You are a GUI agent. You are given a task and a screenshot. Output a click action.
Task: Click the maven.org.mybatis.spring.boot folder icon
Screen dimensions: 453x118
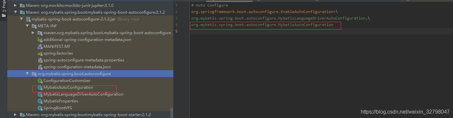click(40, 33)
